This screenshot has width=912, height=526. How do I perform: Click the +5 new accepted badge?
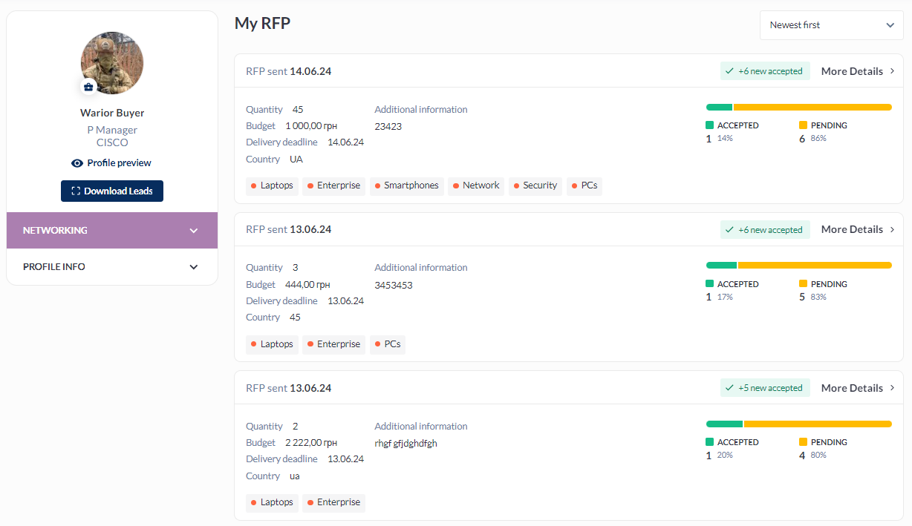764,388
